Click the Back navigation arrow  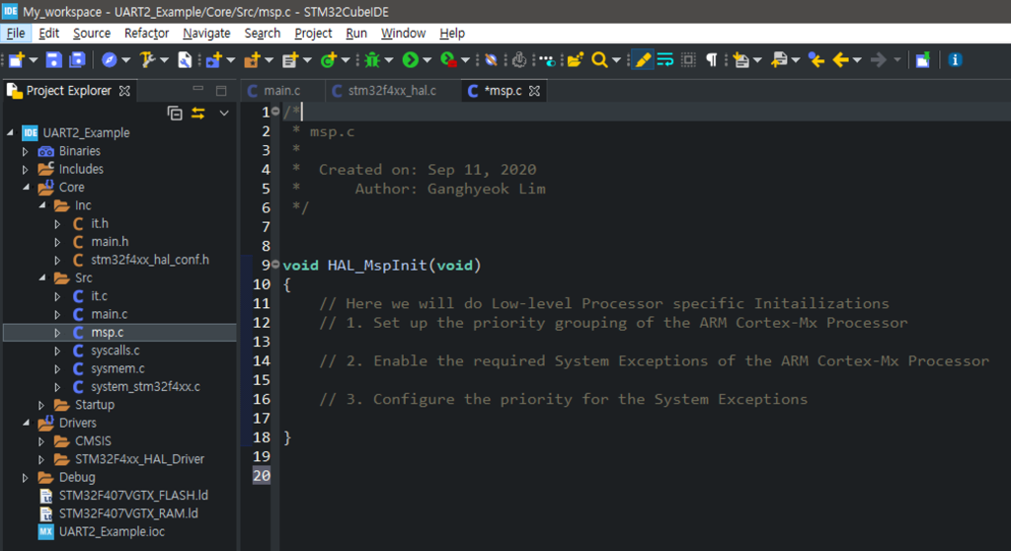point(840,60)
